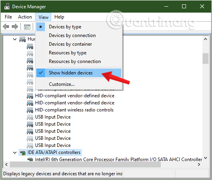Screen dimensions: 212x180
Task: Click the HID-compliant wireless radio controls icon
Action: click(30, 110)
